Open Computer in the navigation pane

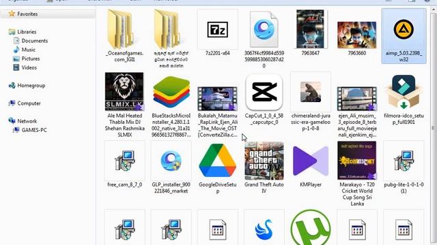point(29,103)
